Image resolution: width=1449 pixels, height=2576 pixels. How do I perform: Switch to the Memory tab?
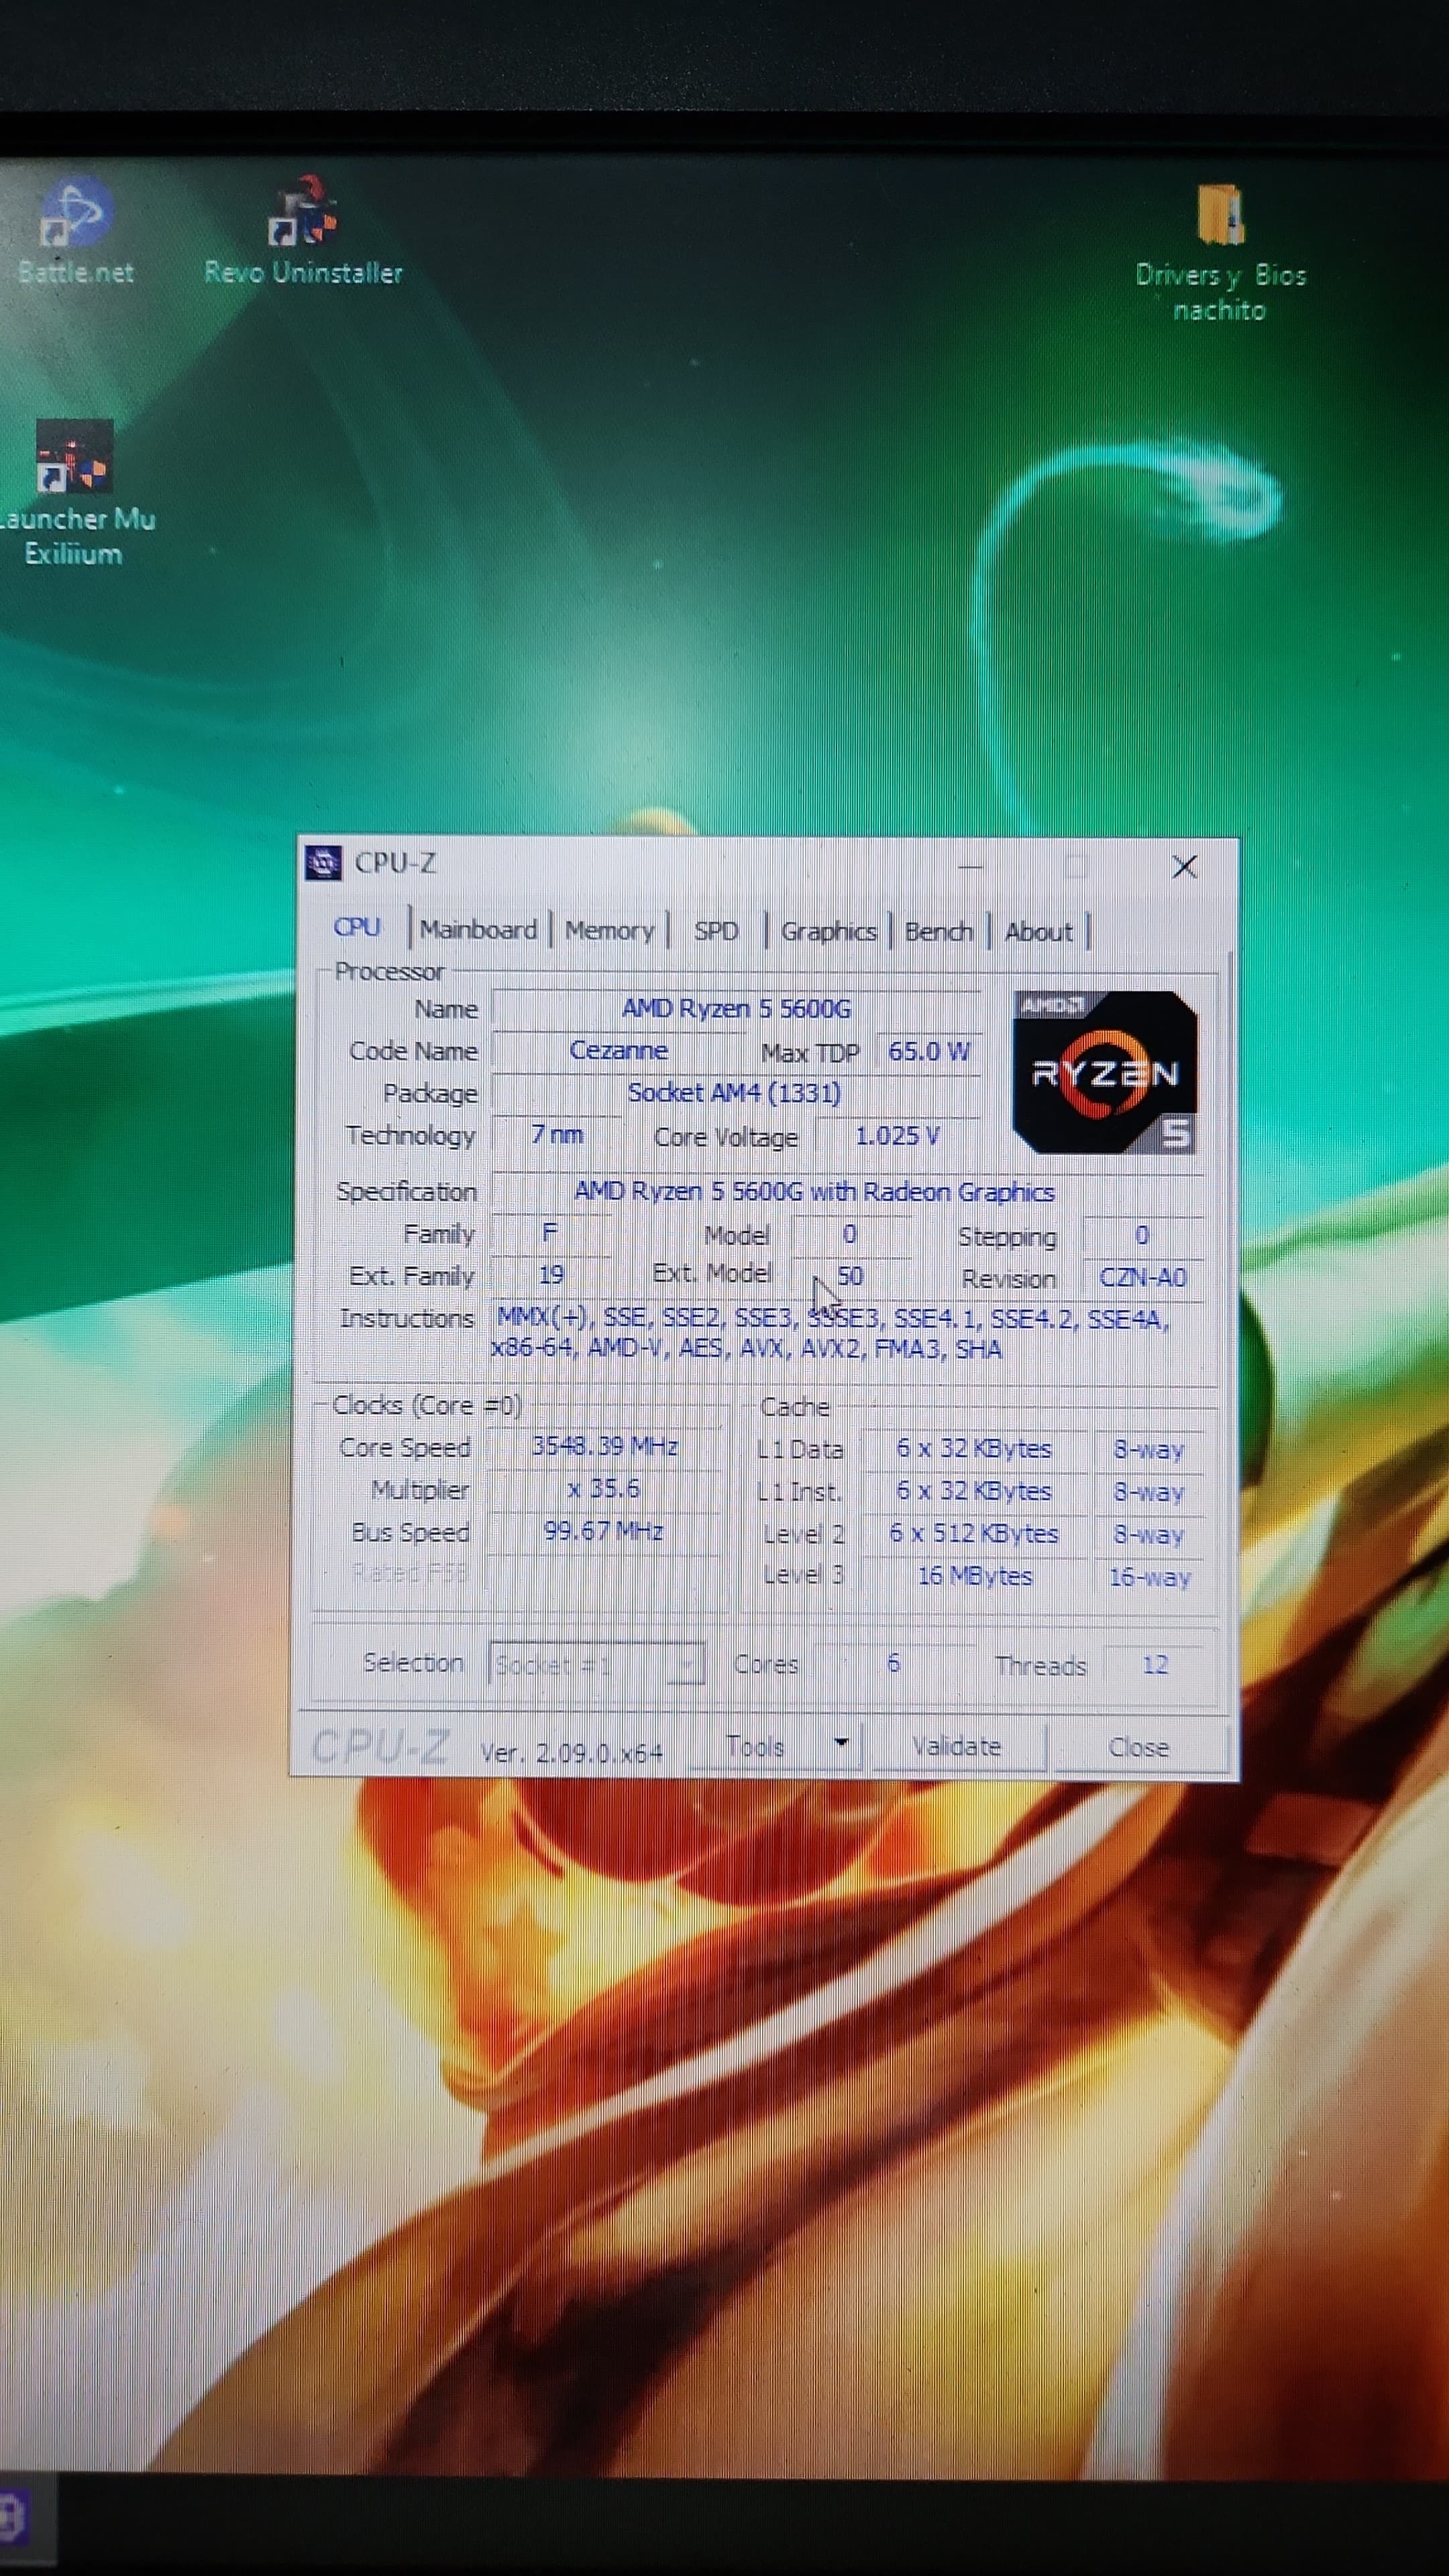609,931
